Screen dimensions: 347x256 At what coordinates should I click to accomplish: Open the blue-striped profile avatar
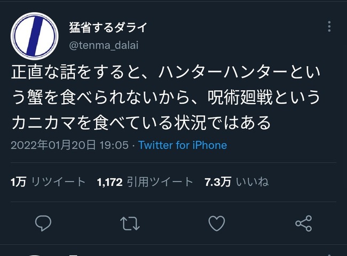35,36
